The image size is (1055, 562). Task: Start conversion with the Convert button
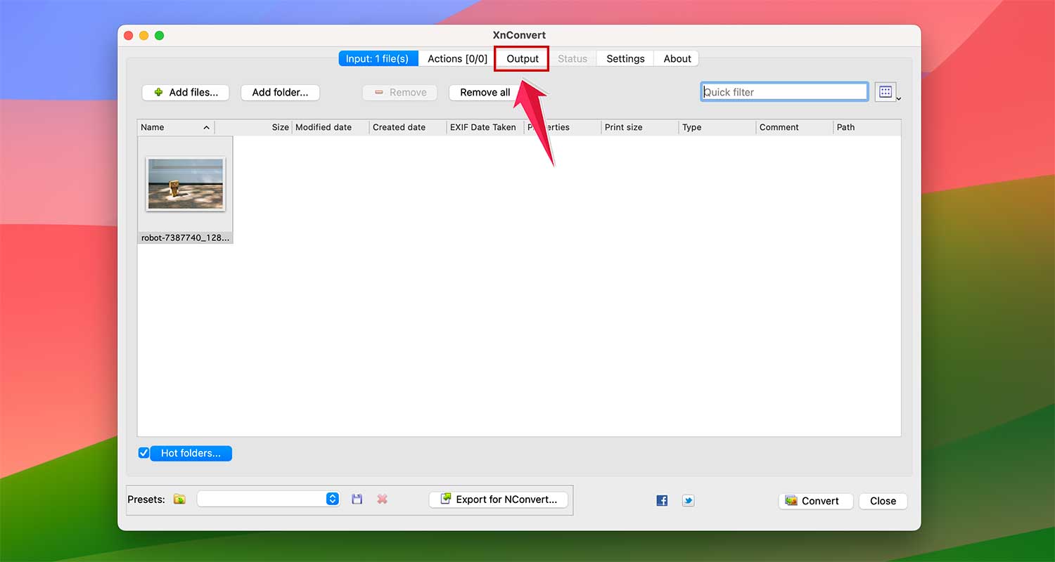pos(815,501)
